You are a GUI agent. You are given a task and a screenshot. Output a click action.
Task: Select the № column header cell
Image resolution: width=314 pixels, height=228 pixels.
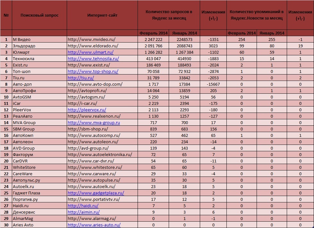click(6, 15)
